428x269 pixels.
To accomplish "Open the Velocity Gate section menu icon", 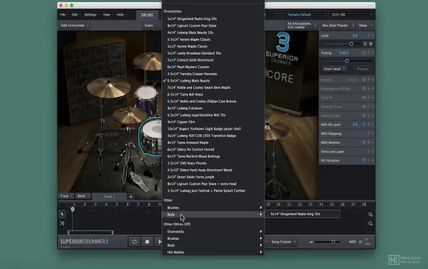I will tap(368, 115).
